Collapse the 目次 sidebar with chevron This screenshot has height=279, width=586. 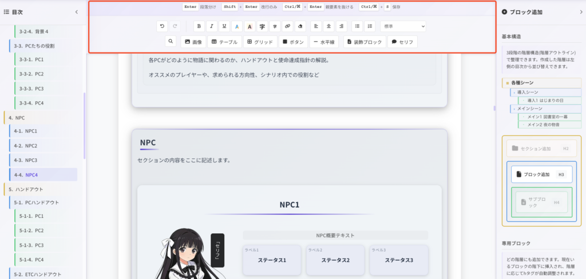[77, 11]
